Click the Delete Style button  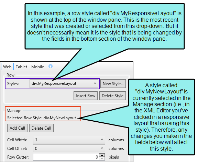click(112, 96)
